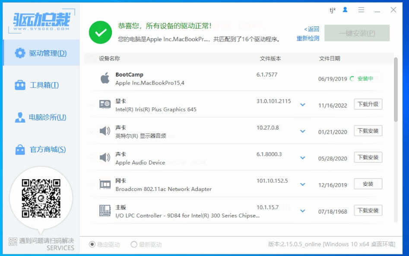Click the BootCamp device name
The height and width of the screenshot is (256, 409).
coord(130,75)
